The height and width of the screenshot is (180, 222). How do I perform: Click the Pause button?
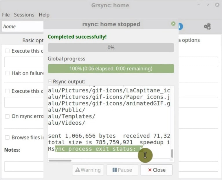(x=122, y=170)
